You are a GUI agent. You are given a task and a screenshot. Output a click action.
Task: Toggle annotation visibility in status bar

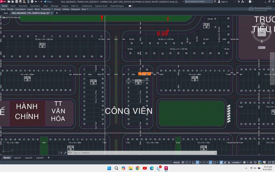click(x=221, y=163)
